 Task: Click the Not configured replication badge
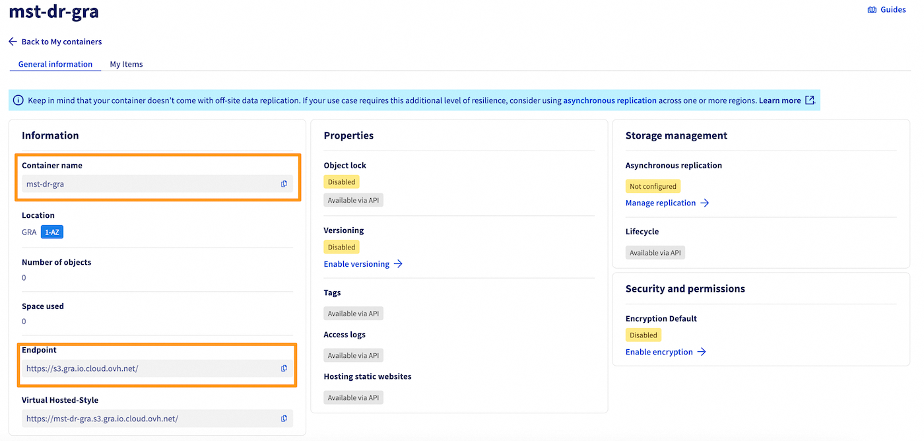point(653,187)
